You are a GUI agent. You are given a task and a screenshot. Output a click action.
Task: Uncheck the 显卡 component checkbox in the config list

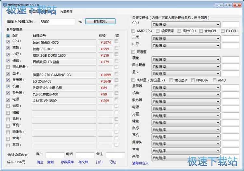click(8, 74)
